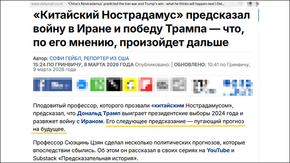
Task: Click the black X share icon
Action: tap(114, 84)
